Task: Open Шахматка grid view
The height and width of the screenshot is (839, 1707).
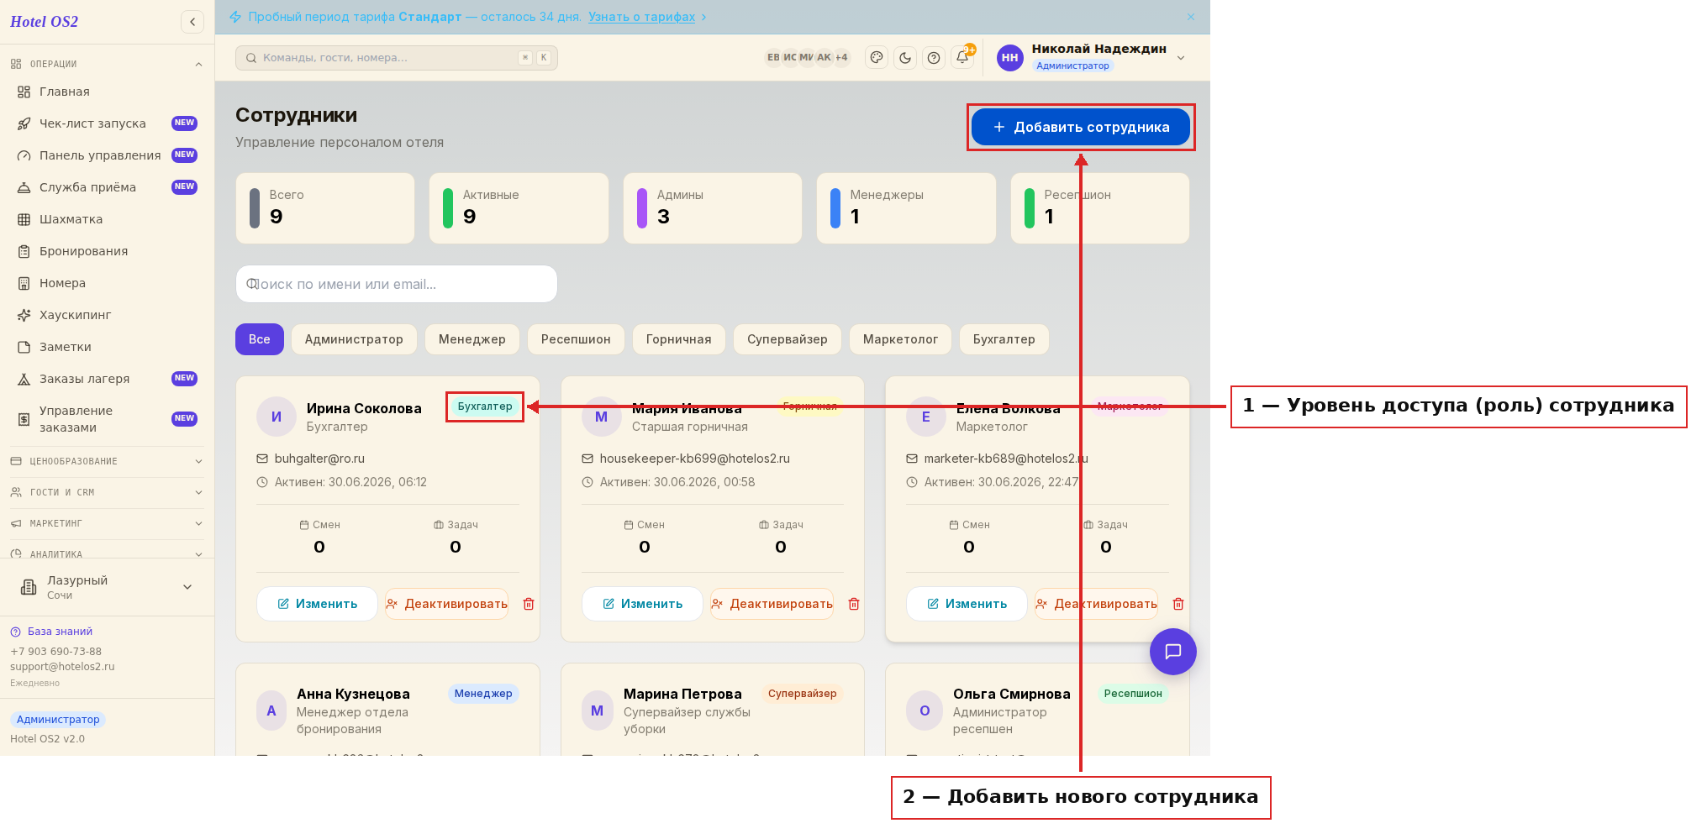Action: [x=108, y=219]
